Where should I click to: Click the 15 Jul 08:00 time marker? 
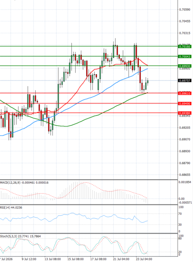75,259
